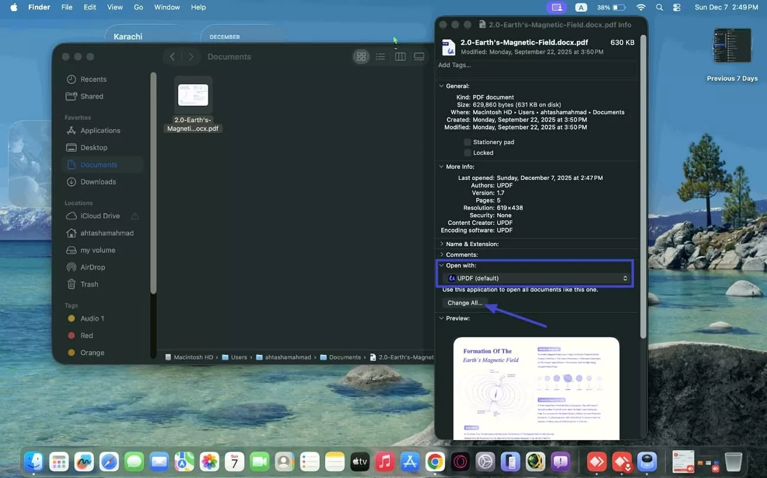Open Launchpad from the Dock
The image size is (767, 478).
coord(58,461)
